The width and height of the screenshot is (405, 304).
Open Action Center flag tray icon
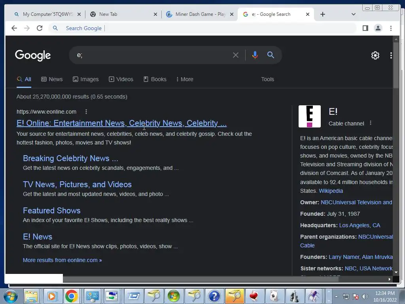356,296
